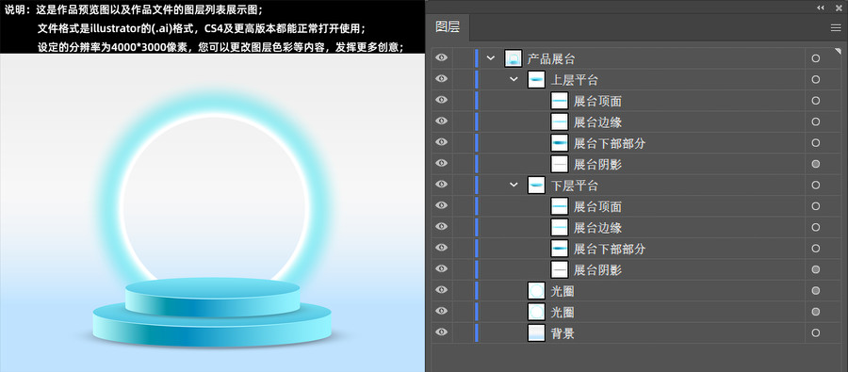Screen dimensions: 848x372
Task: Hide the 下层平台 group with eye icon
Action: point(441,185)
